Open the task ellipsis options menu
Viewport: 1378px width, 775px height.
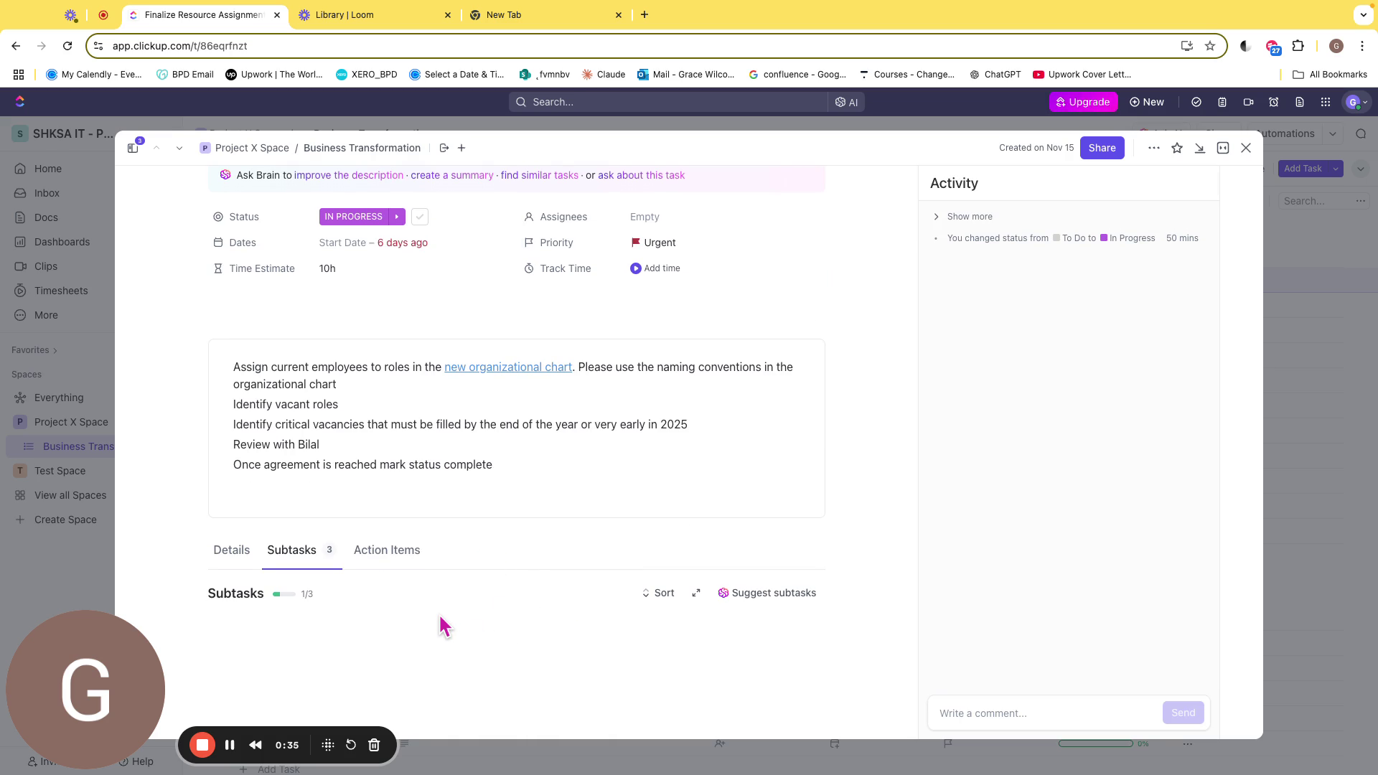coord(1153,148)
